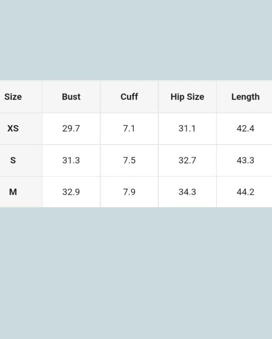272x339 pixels.
Task: Click the M length value 44.2
Action: (x=245, y=192)
